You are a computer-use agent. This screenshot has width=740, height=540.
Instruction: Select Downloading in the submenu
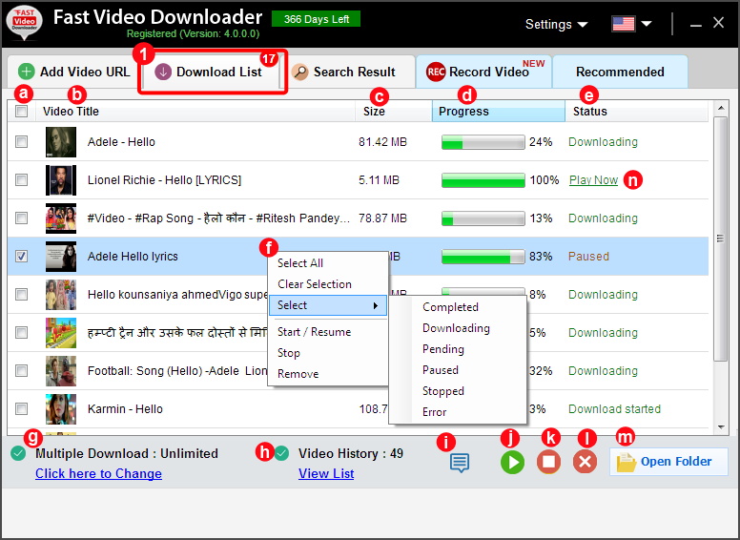[x=458, y=328]
